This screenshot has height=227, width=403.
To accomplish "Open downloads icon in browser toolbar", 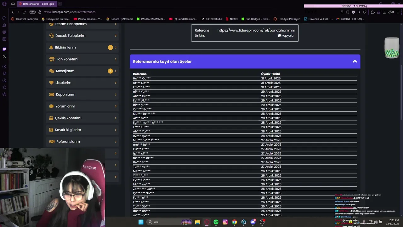I will [384, 12].
